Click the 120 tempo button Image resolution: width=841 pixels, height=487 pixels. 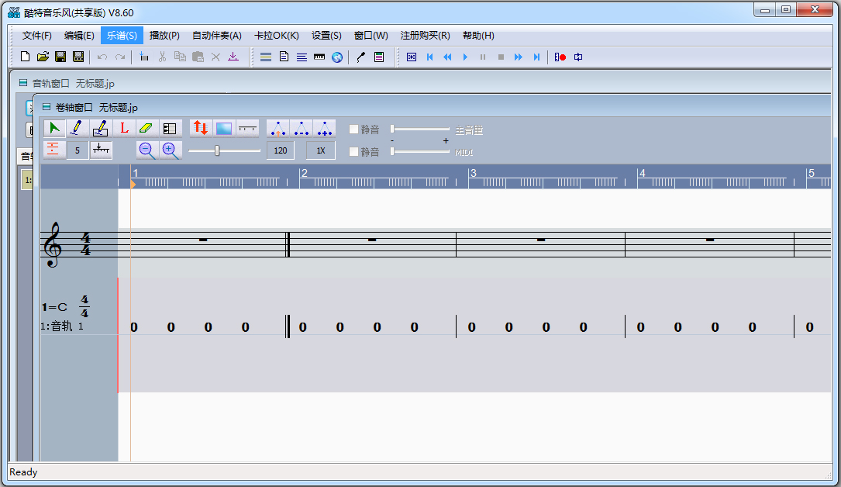pos(280,150)
